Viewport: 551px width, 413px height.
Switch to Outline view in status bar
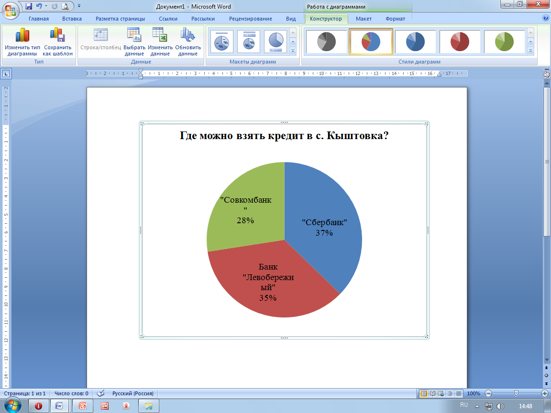(450, 393)
